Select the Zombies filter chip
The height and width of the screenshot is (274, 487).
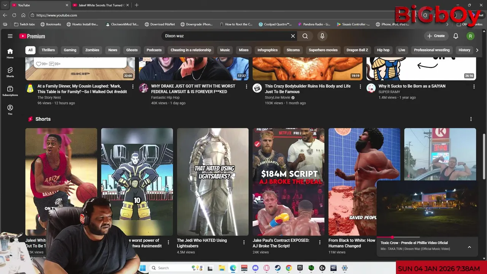(x=92, y=50)
